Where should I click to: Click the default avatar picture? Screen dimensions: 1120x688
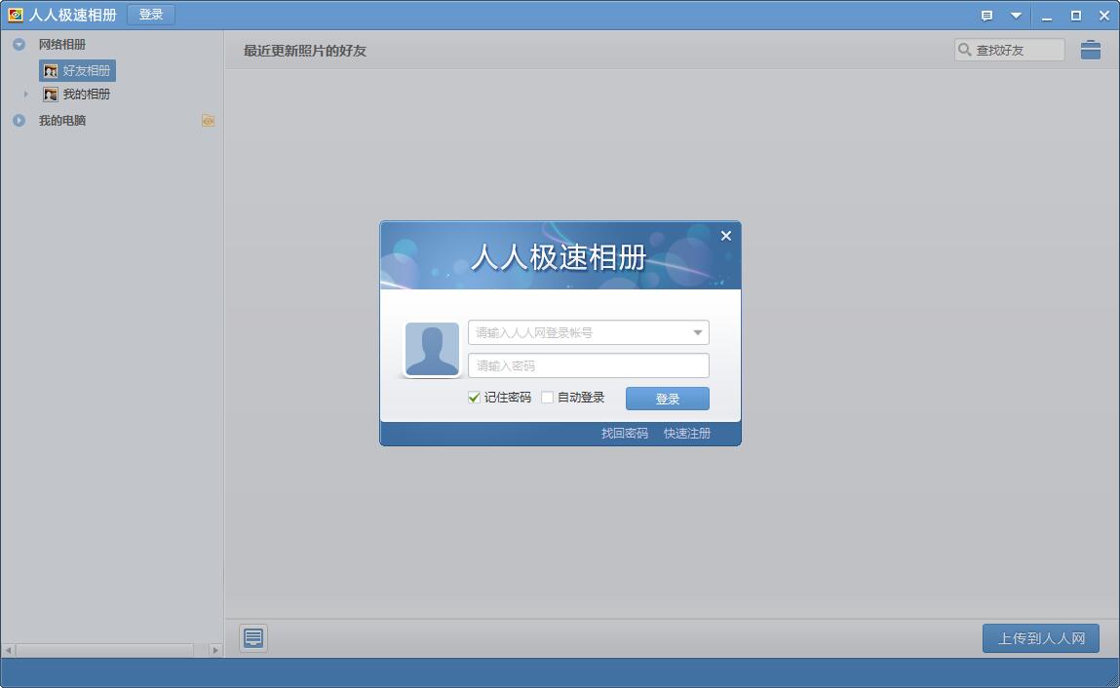[432, 349]
